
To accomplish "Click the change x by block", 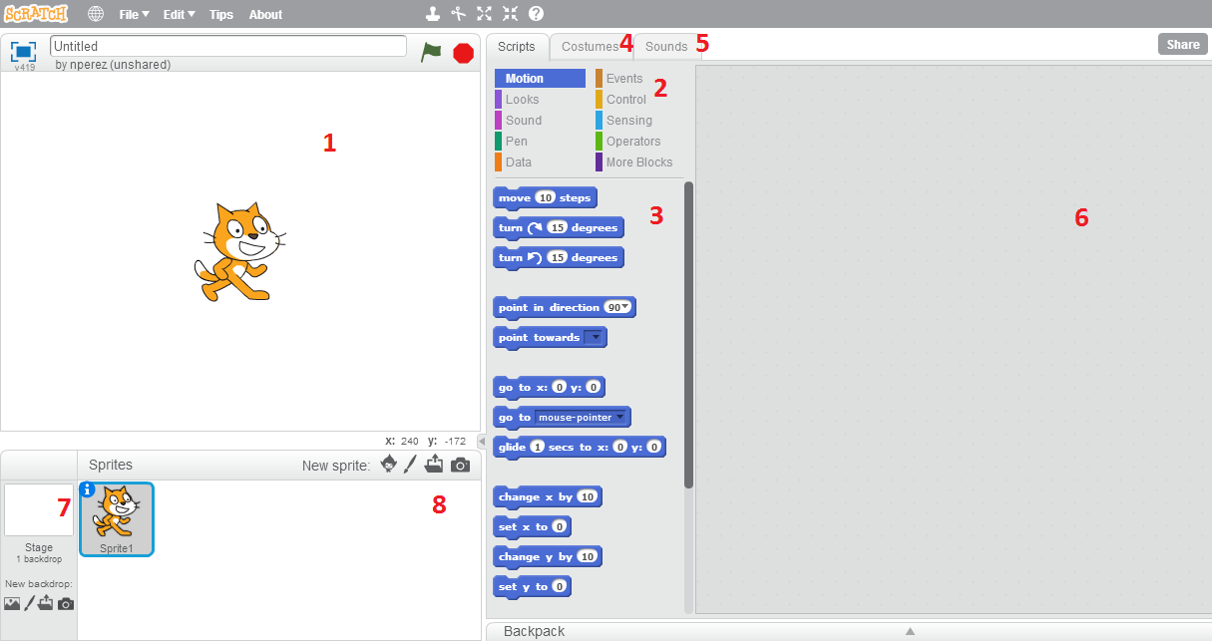I will point(548,496).
